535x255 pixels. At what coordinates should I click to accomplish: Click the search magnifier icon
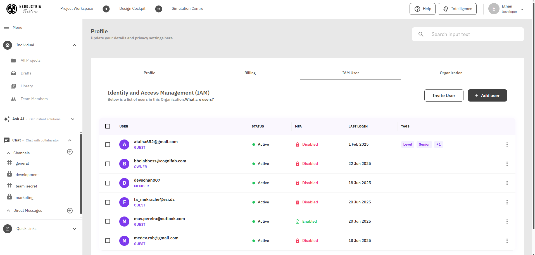(421, 34)
